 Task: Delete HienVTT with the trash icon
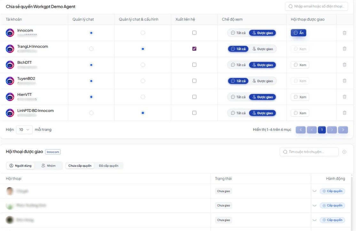344,97
